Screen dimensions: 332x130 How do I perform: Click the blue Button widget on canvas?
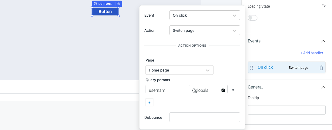[x=105, y=12]
